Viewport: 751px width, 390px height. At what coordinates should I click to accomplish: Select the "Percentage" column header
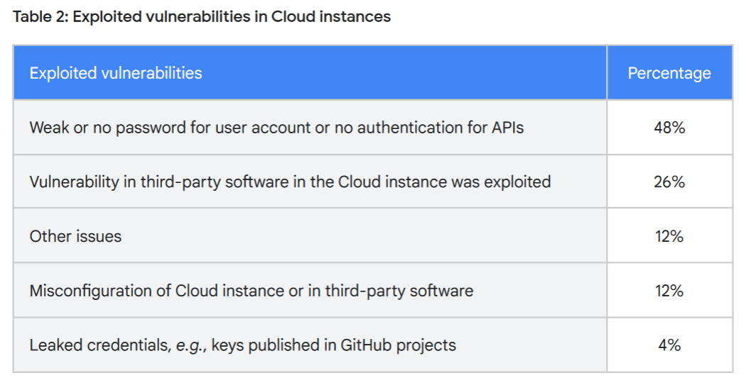[x=669, y=72]
